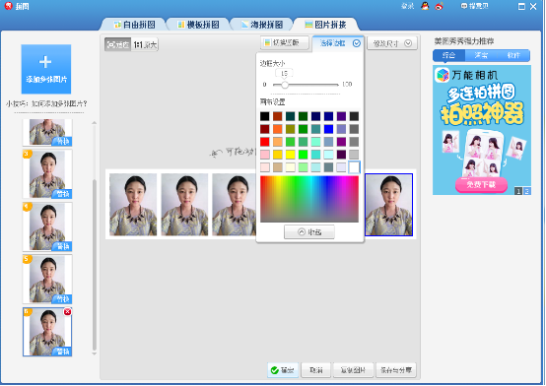Image resolution: width=546 pixels, height=386 pixels.
Task: Switch to ad page 2 indicator
Action: (527, 191)
